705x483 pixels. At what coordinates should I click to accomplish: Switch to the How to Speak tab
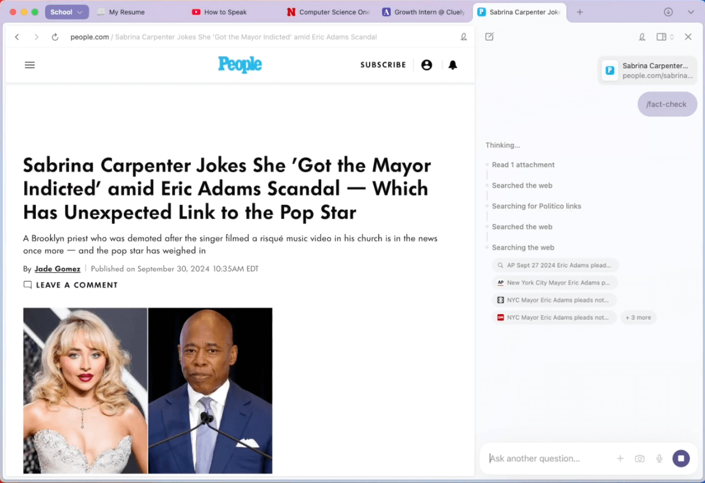(x=225, y=12)
